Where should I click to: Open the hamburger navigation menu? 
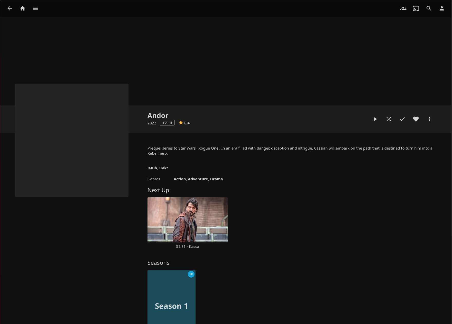[x=35, y=8]
